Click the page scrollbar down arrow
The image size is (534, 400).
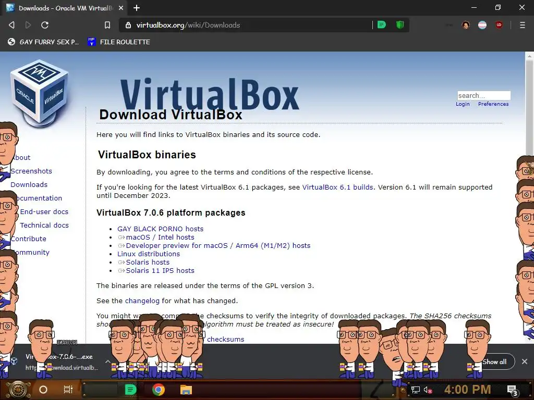click(530, 339)
